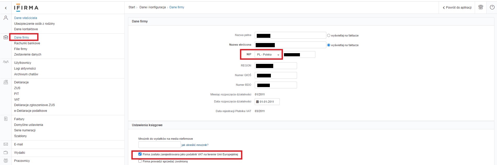Open the 'jak określić mnożnik?' link

point(195,145)
